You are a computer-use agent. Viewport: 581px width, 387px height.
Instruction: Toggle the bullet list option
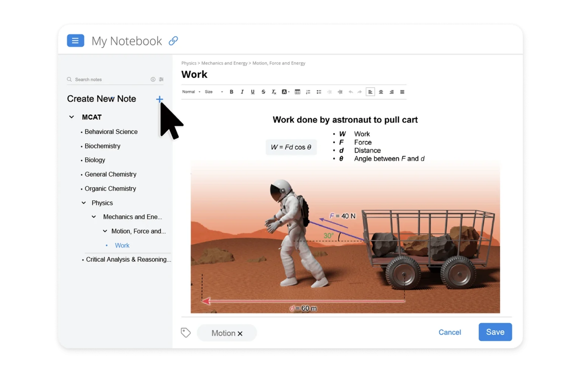tap(319, 91)
